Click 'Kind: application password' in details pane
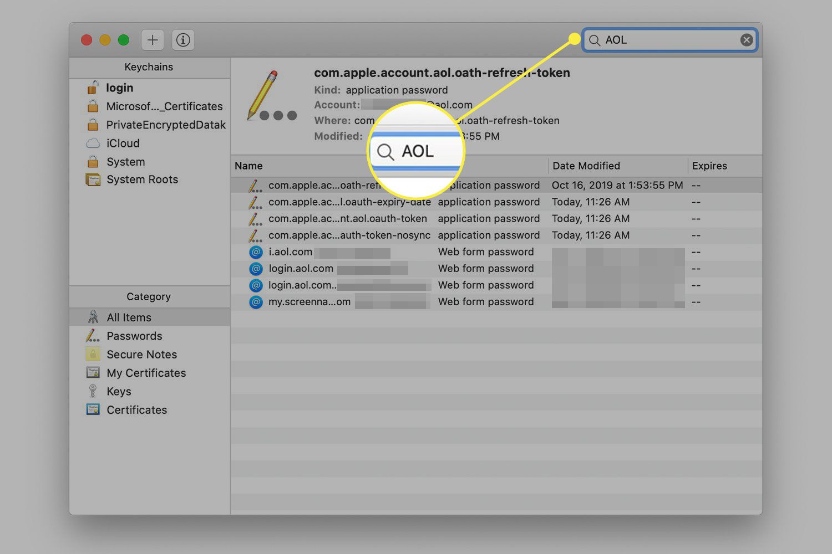The width and height of the screenshot is (832, 554). [381, 90]
